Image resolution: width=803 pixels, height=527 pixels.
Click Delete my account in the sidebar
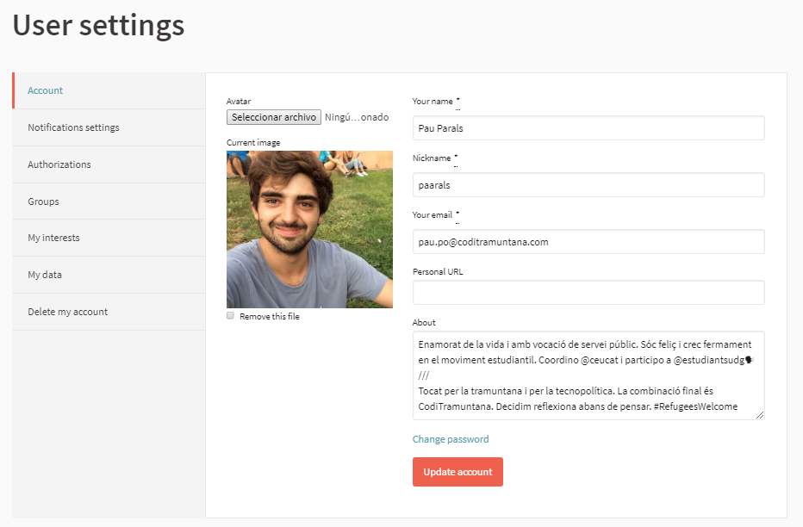click(68, 312)
